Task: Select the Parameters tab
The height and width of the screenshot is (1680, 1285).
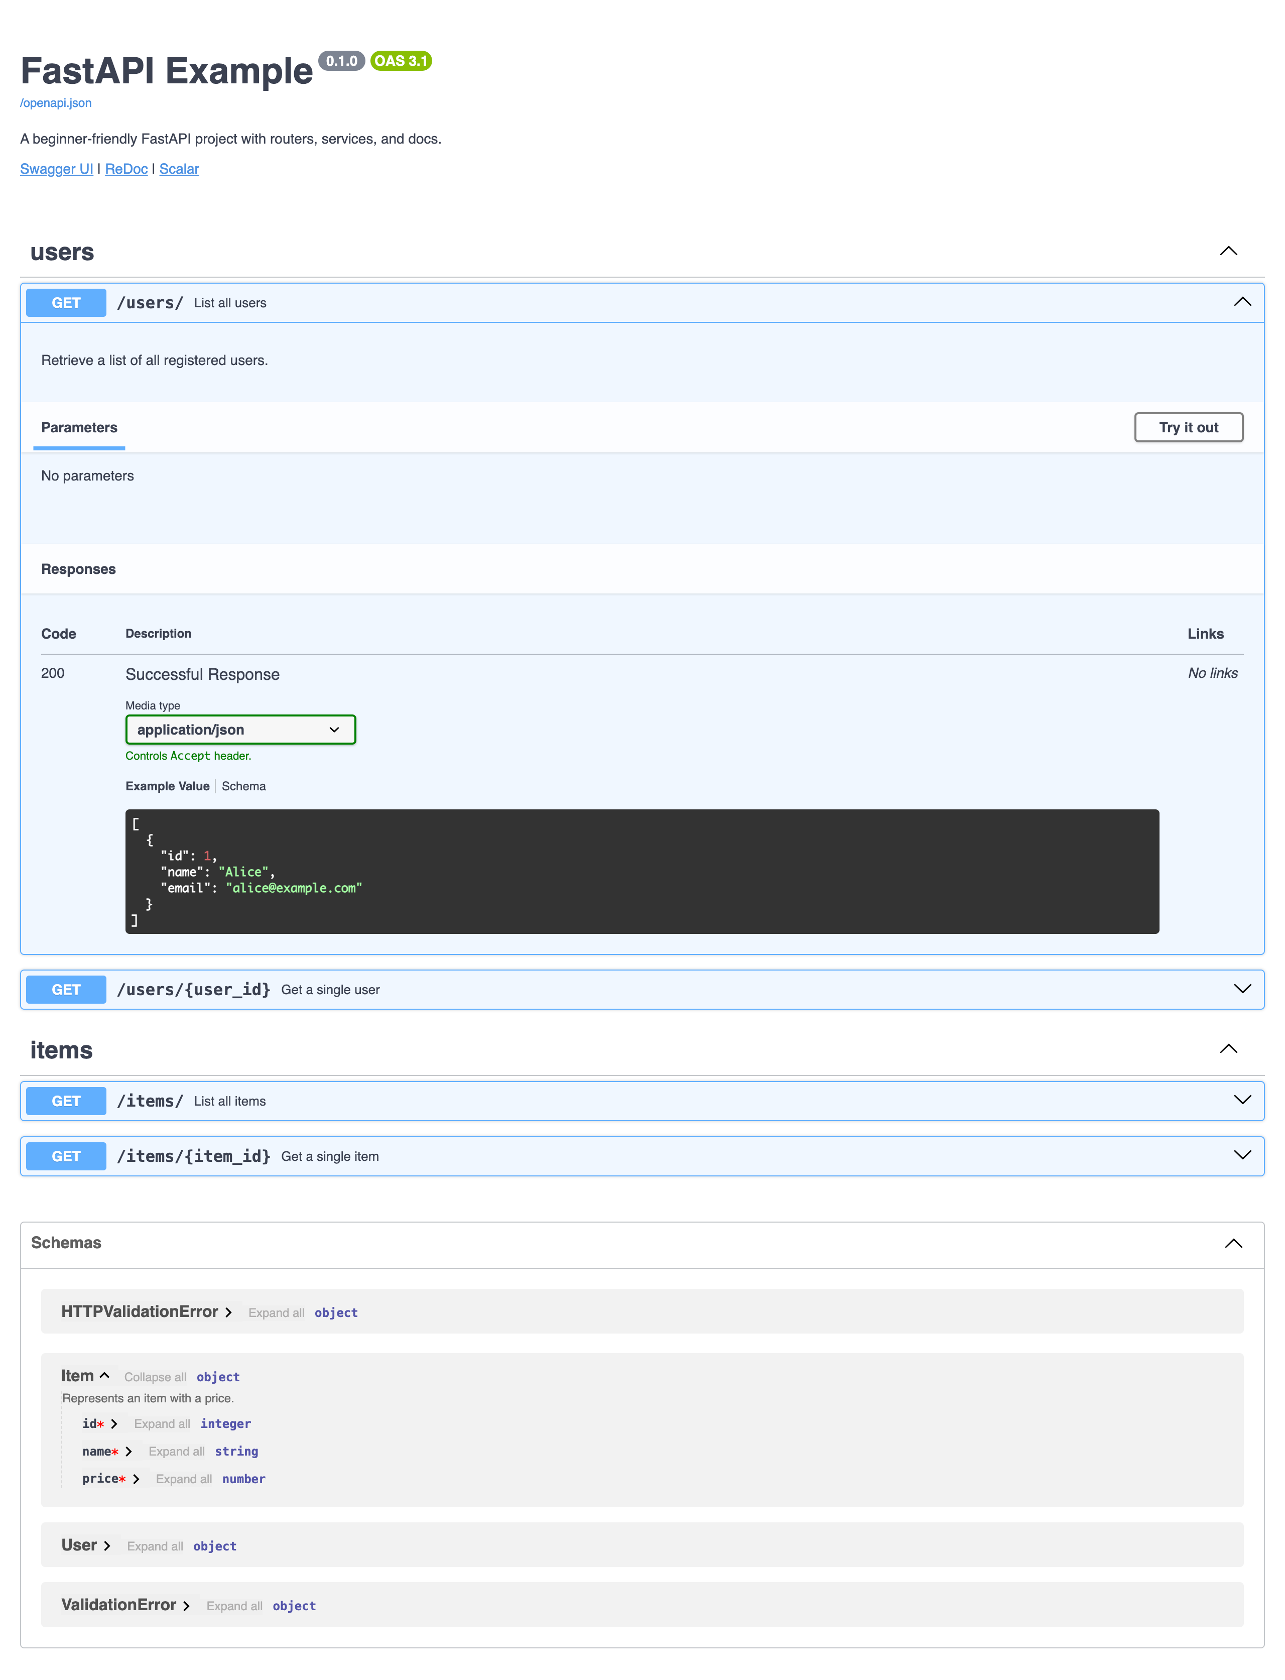Action: coord(79,428)
